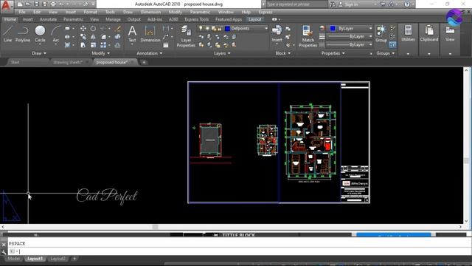Click the New drawing quick-access icon
472x266 pixels.
[20, 4]
